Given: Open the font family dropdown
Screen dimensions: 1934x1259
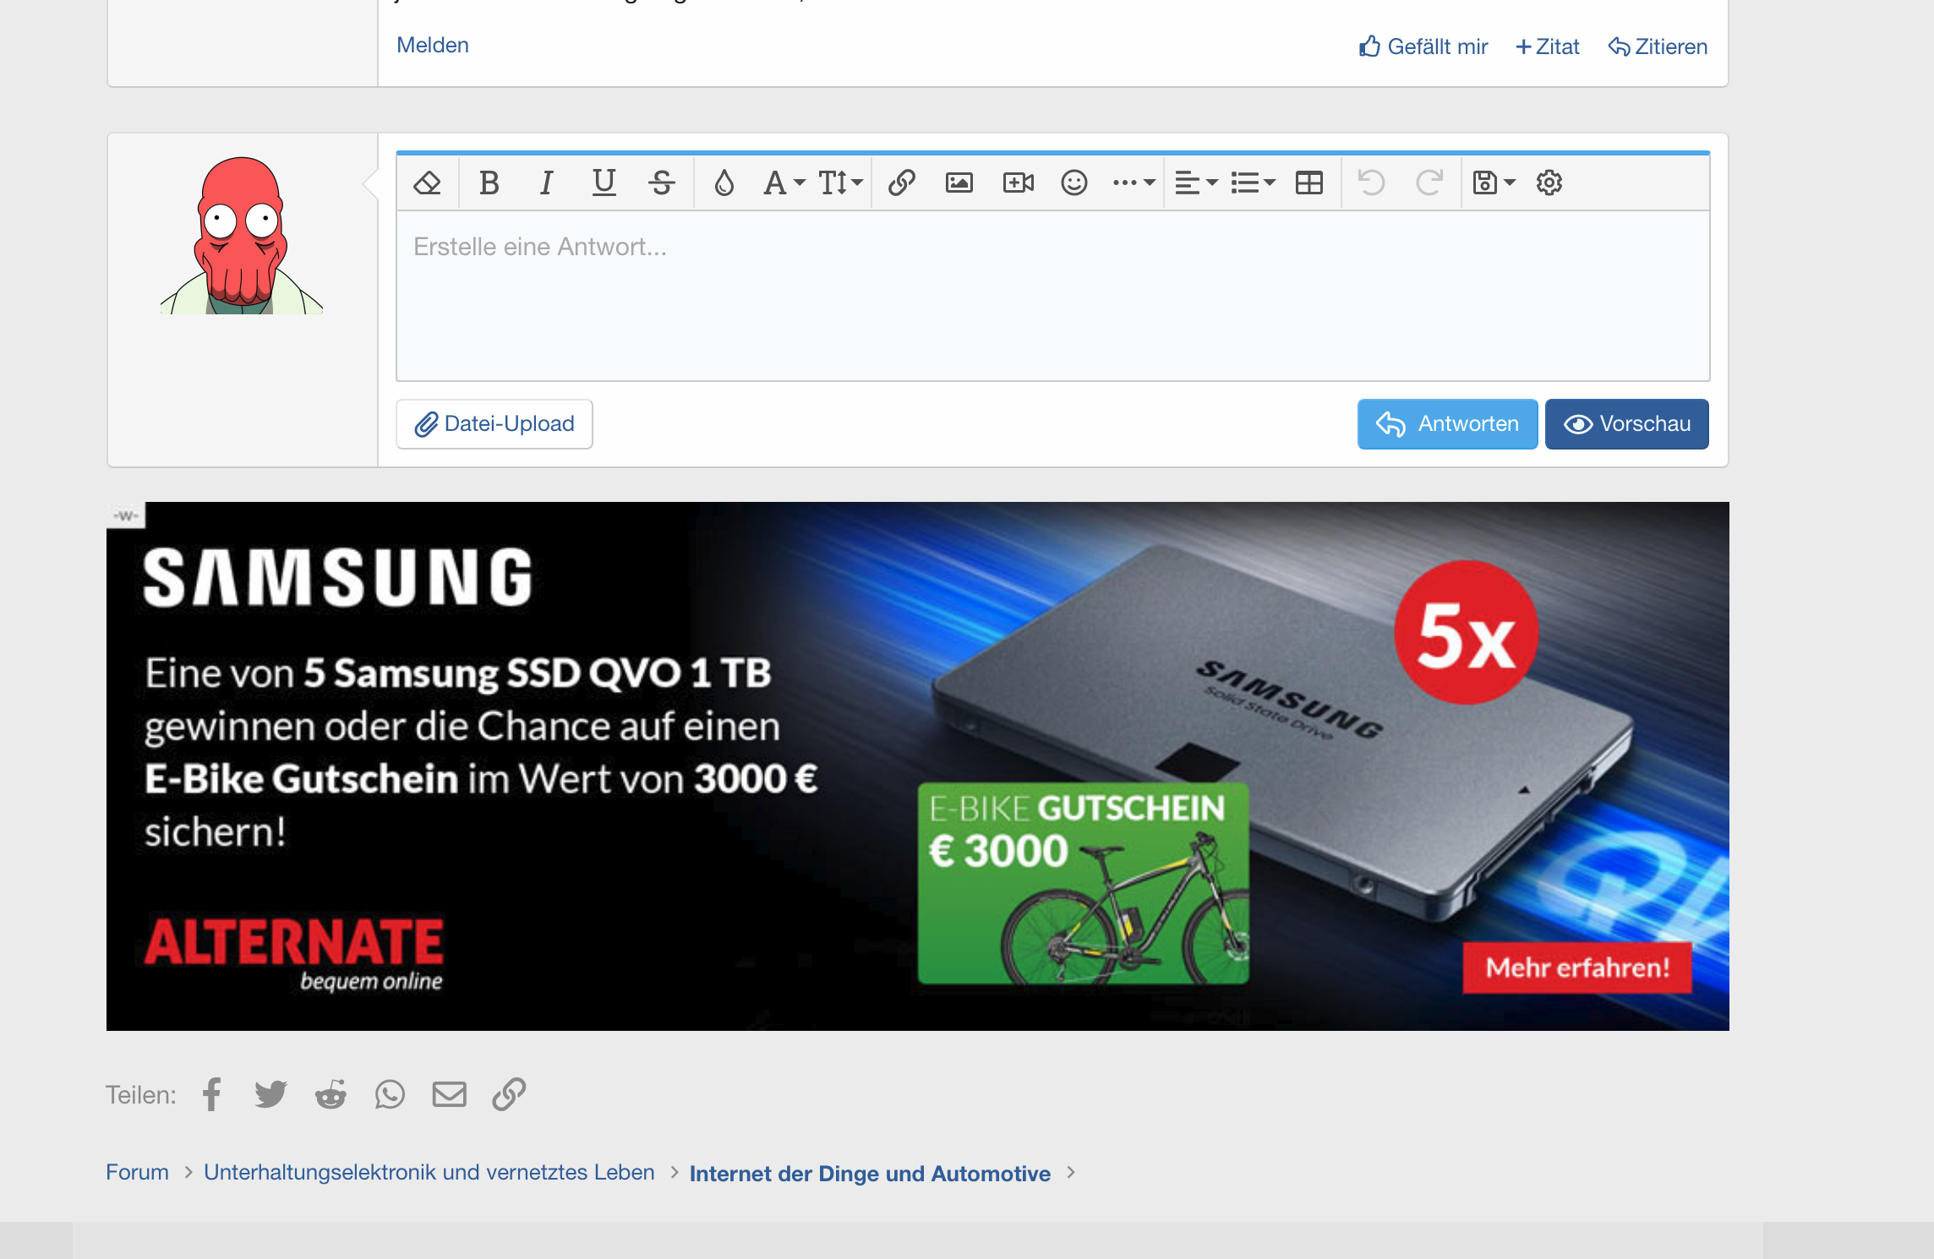Looking at the screenshot, I should [784, 183].
